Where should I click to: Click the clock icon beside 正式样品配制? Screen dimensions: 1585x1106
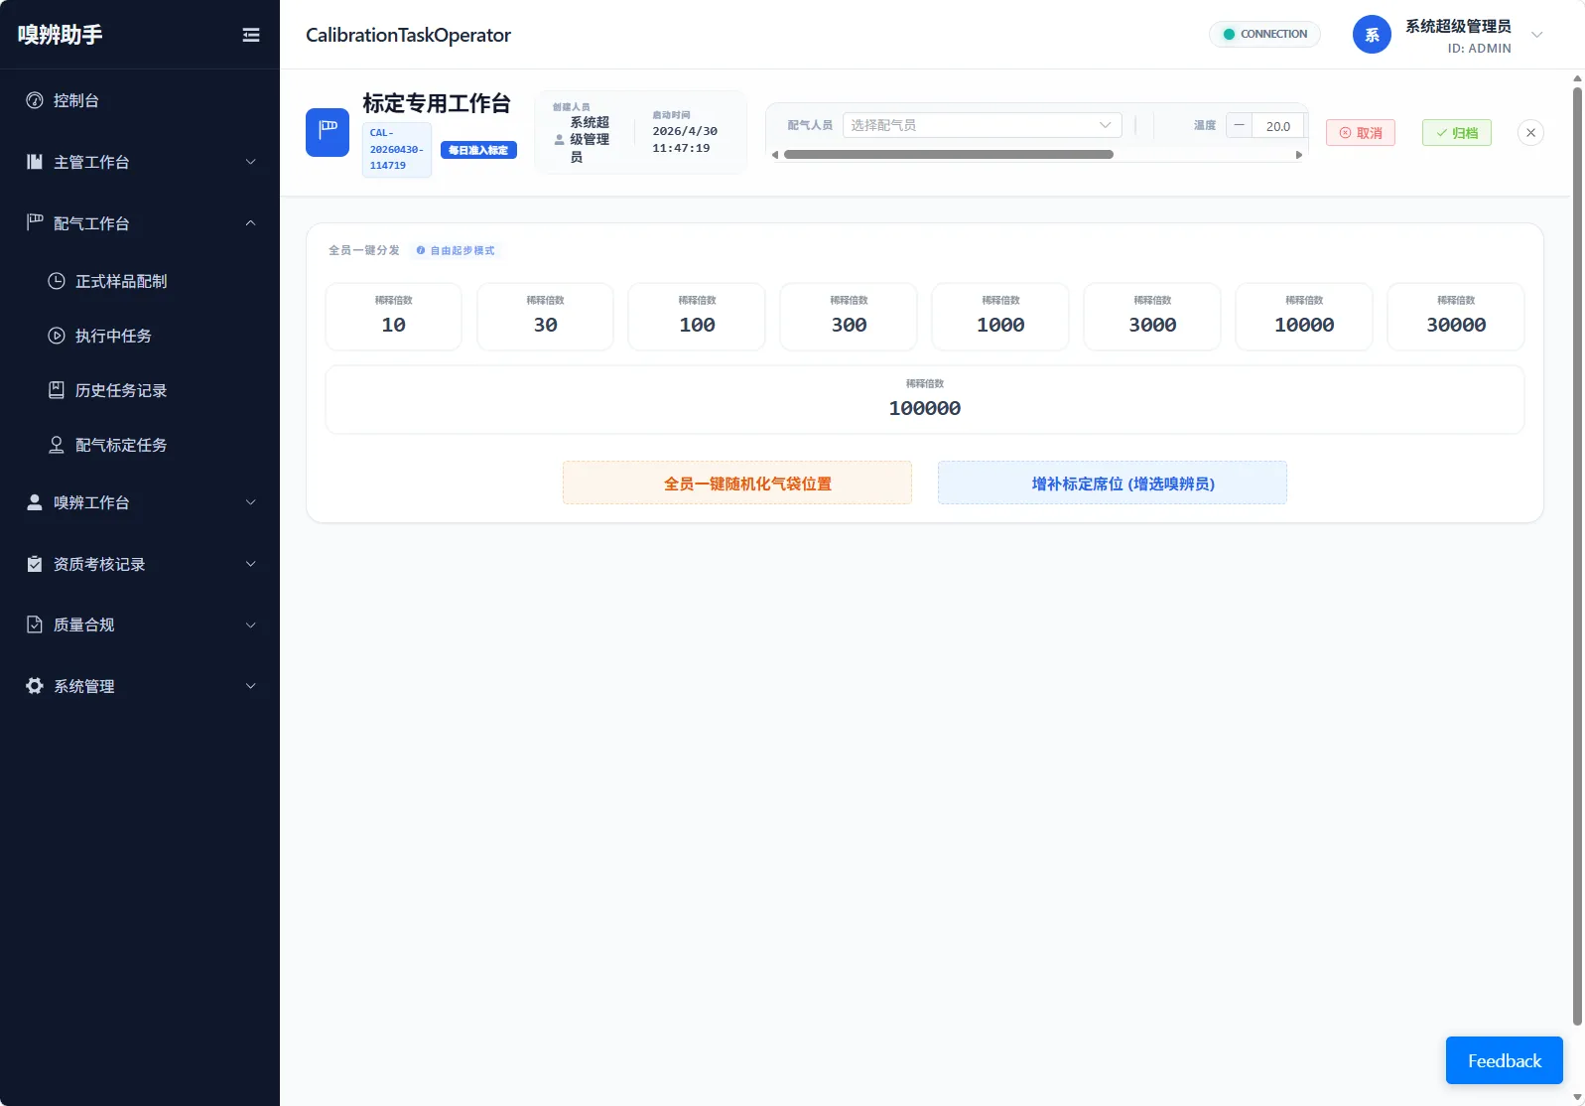click(x=57, y=281)
